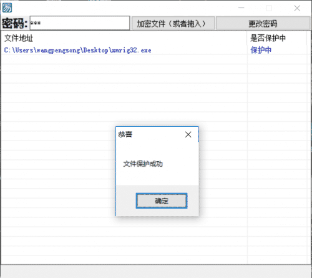Click the application icon in title bar
312x278 pixels.
tap(7, 8)
